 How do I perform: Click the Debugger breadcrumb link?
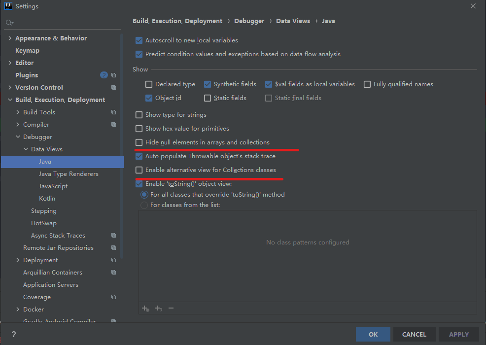(249, 21)
